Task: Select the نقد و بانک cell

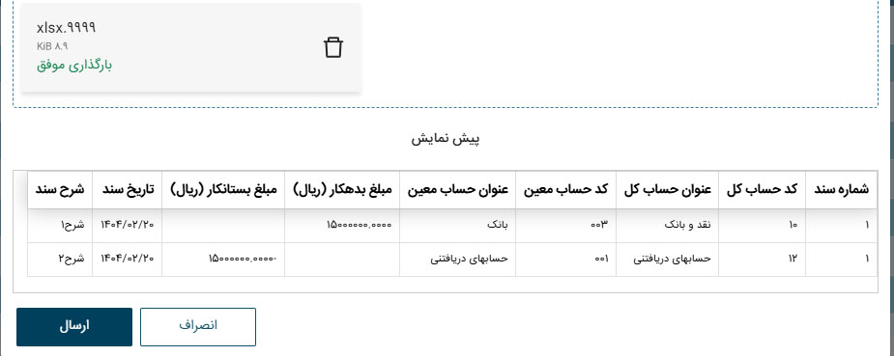Action: [x=667, y=225]
